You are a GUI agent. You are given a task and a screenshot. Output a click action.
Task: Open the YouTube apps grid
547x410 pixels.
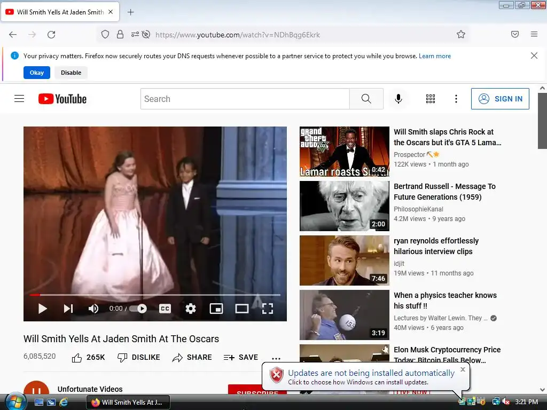tap(431, 99)
